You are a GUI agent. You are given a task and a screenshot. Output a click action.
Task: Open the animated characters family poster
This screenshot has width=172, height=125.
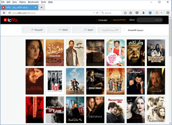116,81
